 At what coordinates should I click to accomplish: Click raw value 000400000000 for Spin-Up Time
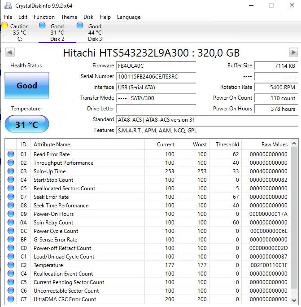[269, 171]
